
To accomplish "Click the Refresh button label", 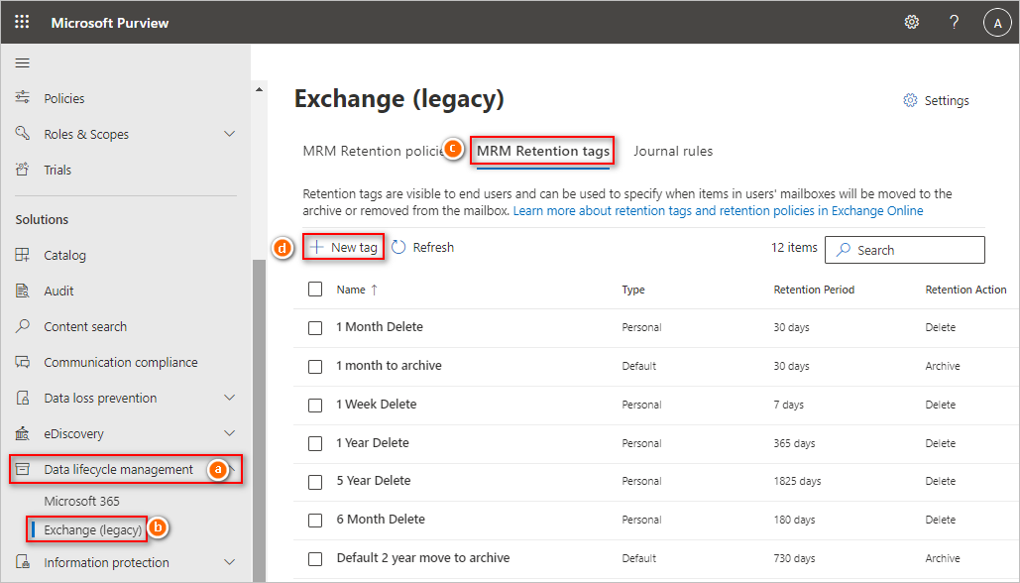I will 433,247.
